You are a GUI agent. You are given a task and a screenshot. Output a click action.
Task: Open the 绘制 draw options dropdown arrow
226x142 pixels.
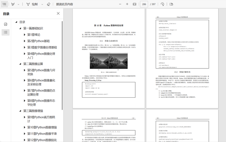(42, 4)
